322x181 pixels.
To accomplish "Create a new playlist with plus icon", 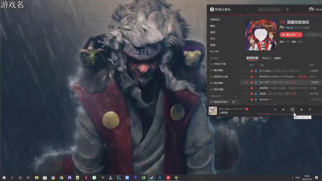I will [236, 96].
